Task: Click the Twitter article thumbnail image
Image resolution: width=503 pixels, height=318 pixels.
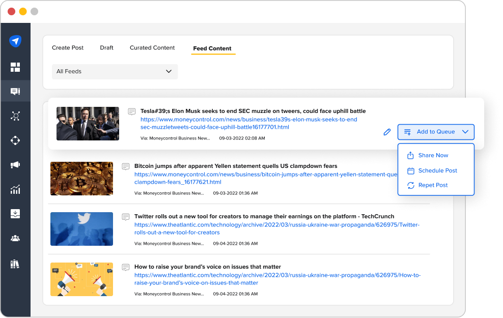Action: coord(81,229)
